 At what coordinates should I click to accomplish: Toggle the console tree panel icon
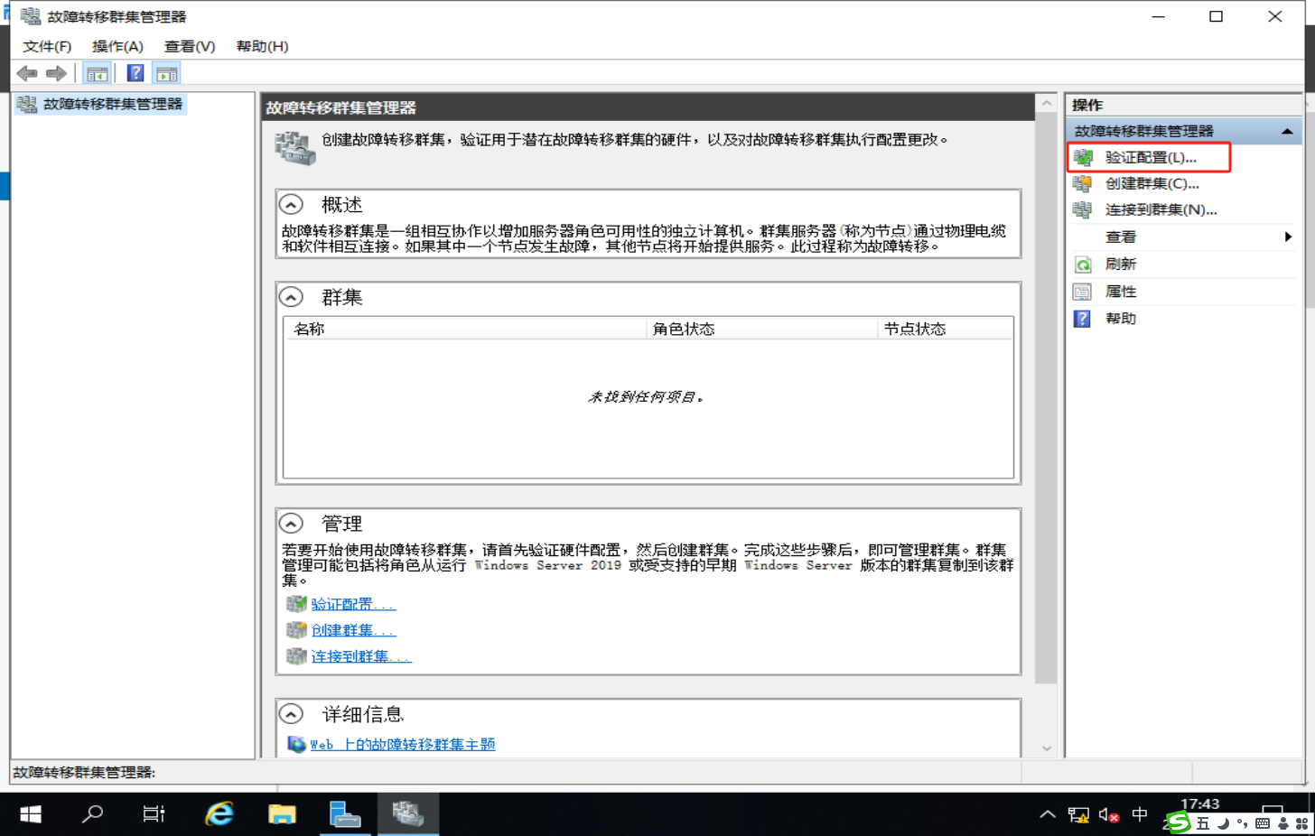point(97,73)
